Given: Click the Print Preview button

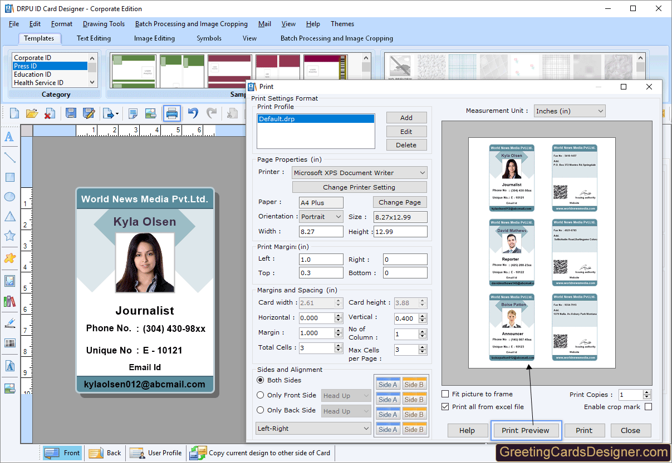Looking at the screenshot, I should click(526, 430).
